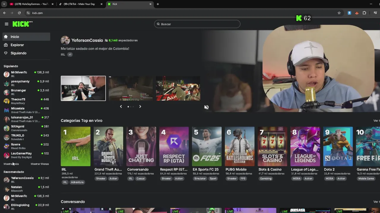Open the Just Chatting category card

(x=141, y=146)
